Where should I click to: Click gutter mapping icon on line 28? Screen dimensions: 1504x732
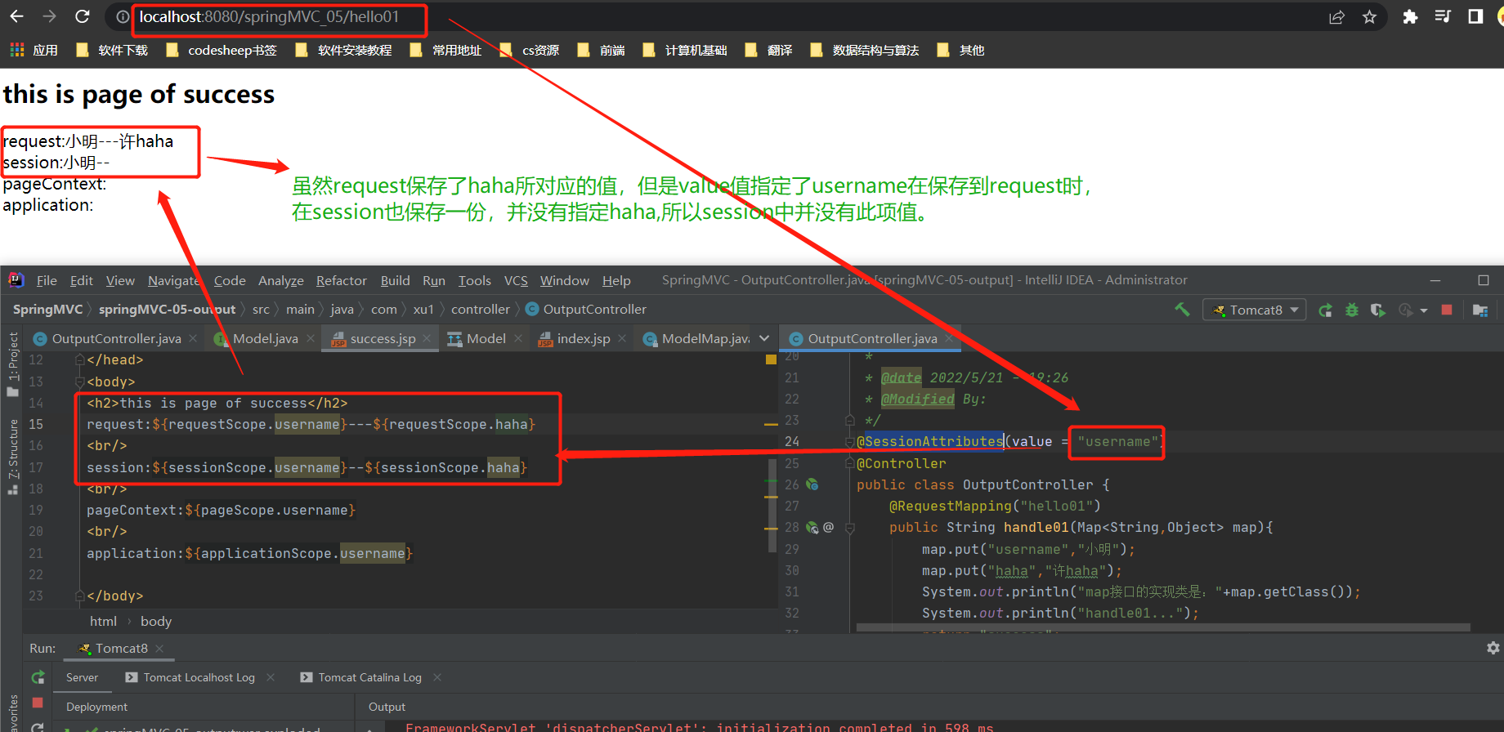point(812,527)
